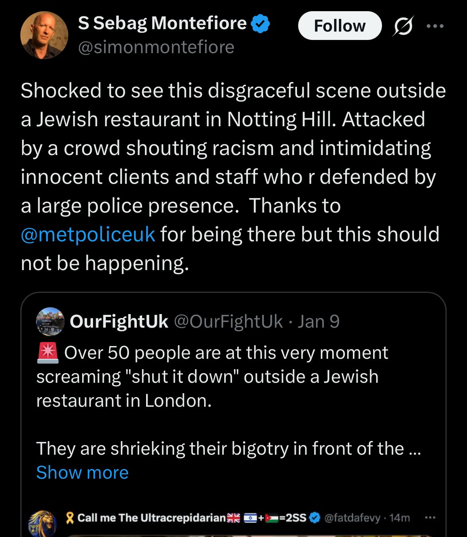The image size is (467, 537).
Task: Open the @fatdafevy handle
Action: [352, 518]
